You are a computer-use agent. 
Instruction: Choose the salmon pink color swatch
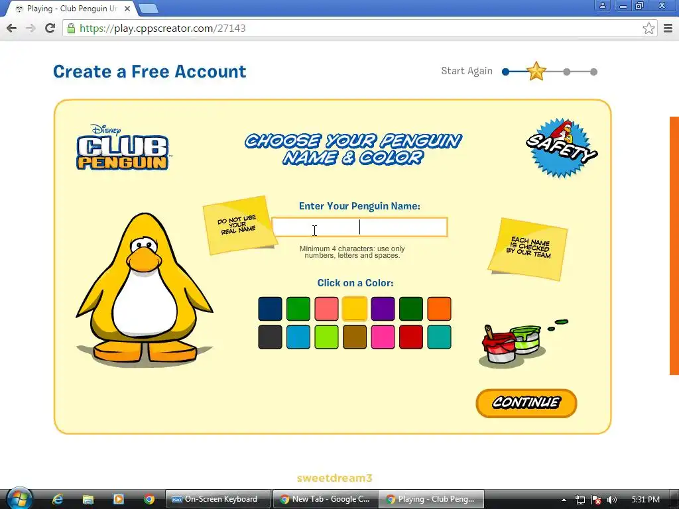326,309
